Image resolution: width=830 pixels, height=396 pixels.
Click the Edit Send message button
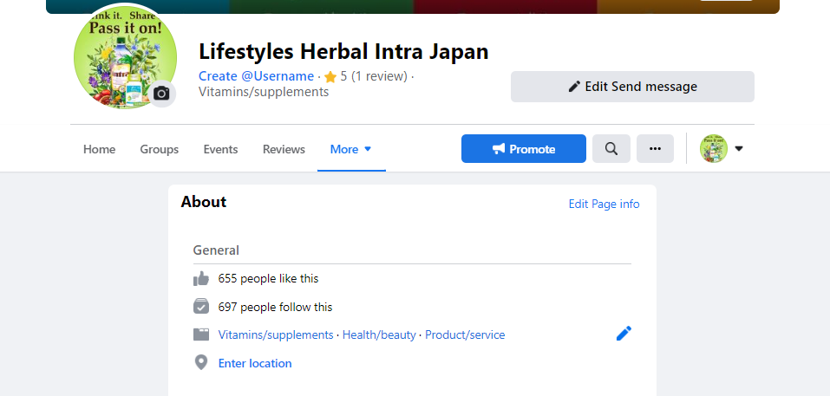tap(632, 87)
